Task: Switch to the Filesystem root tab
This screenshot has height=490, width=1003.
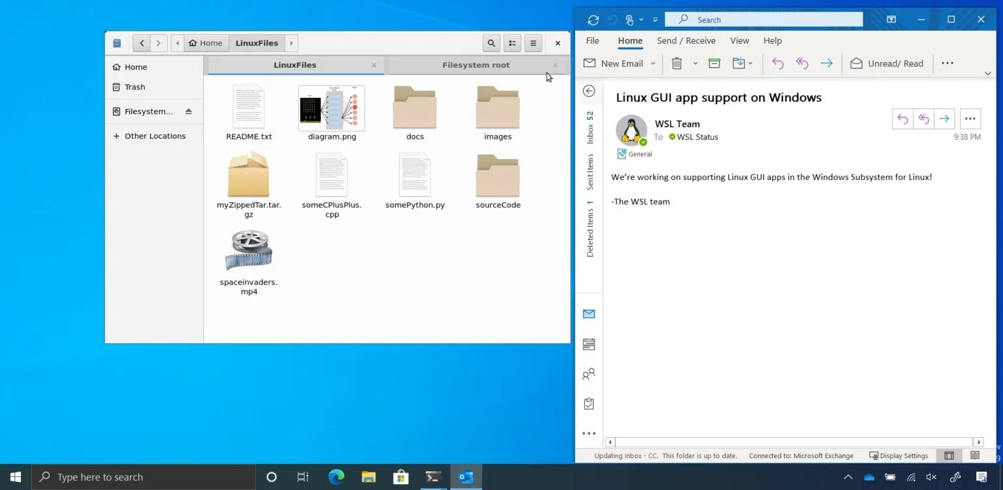Action: [476, 65]
